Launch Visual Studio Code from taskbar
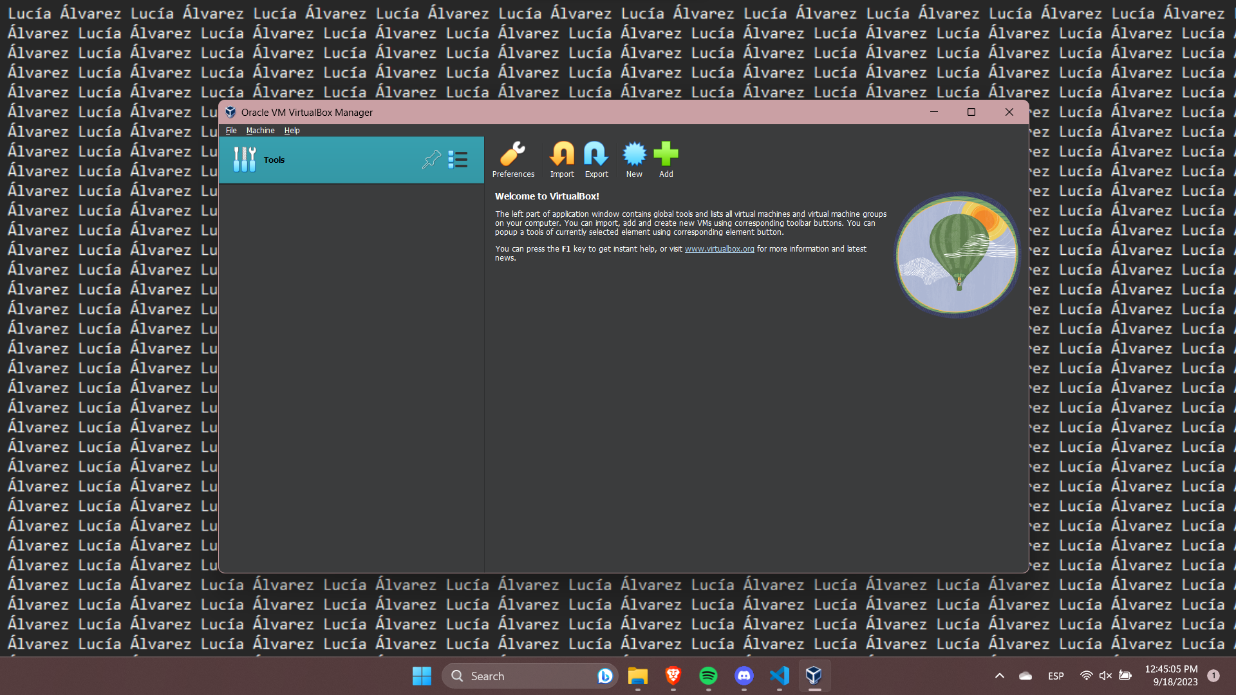The width and height of the screenshot is (1236, 695). pyautogui.click(x=779, y=676)
